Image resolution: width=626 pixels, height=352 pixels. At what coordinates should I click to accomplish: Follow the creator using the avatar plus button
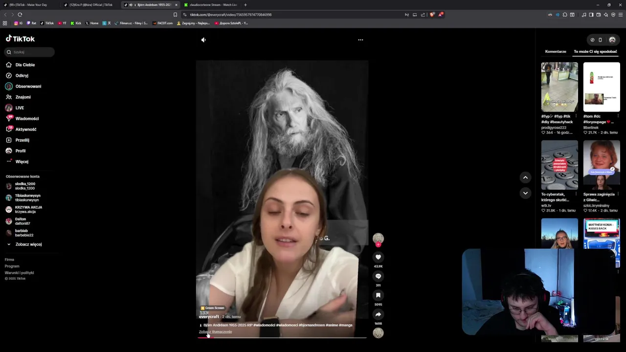[x=378, y=244]
